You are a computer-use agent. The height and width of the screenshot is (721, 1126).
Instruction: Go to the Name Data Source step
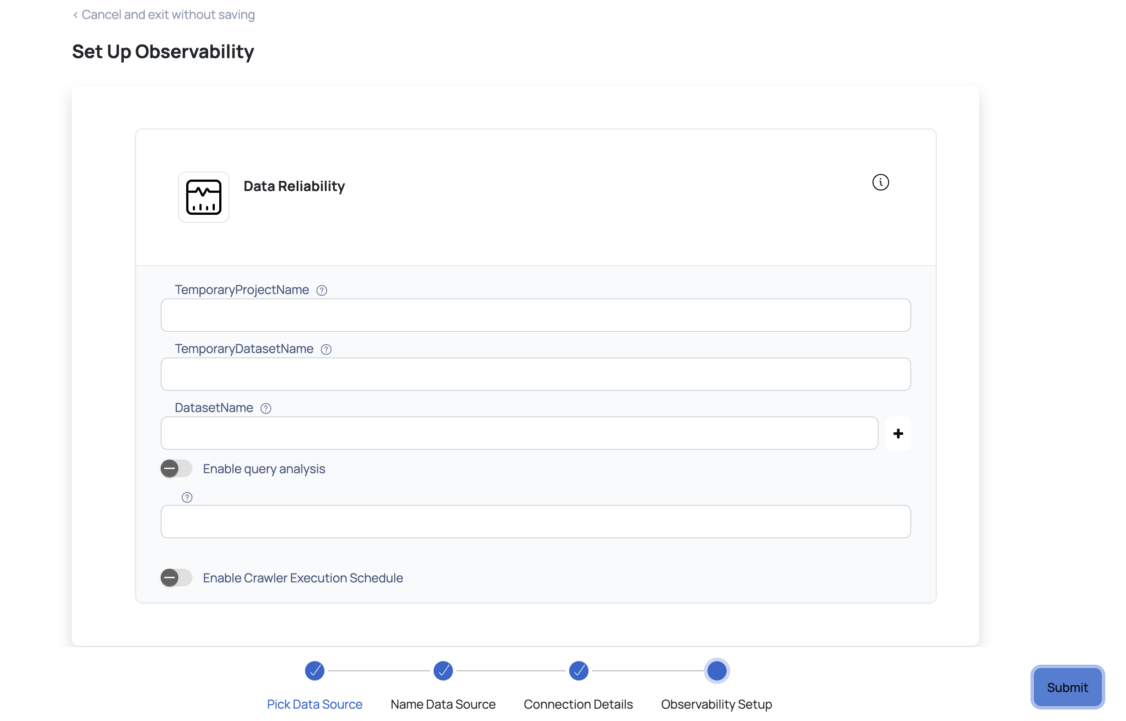coord(442,670)
